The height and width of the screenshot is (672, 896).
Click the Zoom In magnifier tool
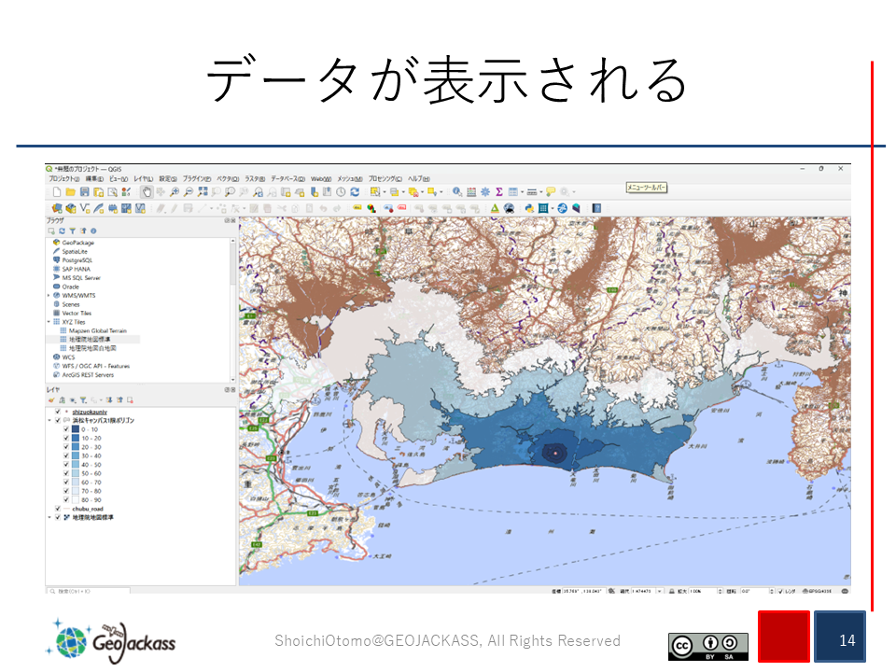point(175,191)
